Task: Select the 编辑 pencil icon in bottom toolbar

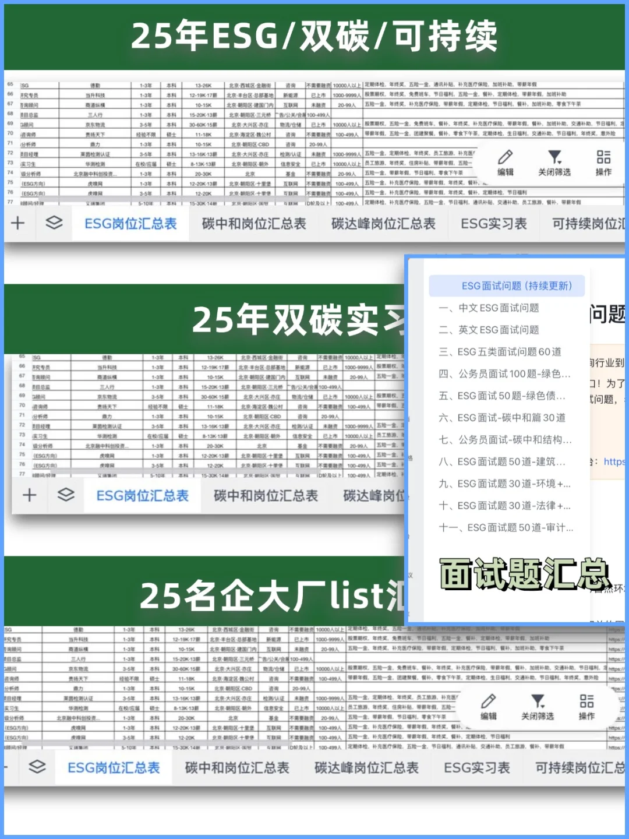Action: [x=489, y=701]
